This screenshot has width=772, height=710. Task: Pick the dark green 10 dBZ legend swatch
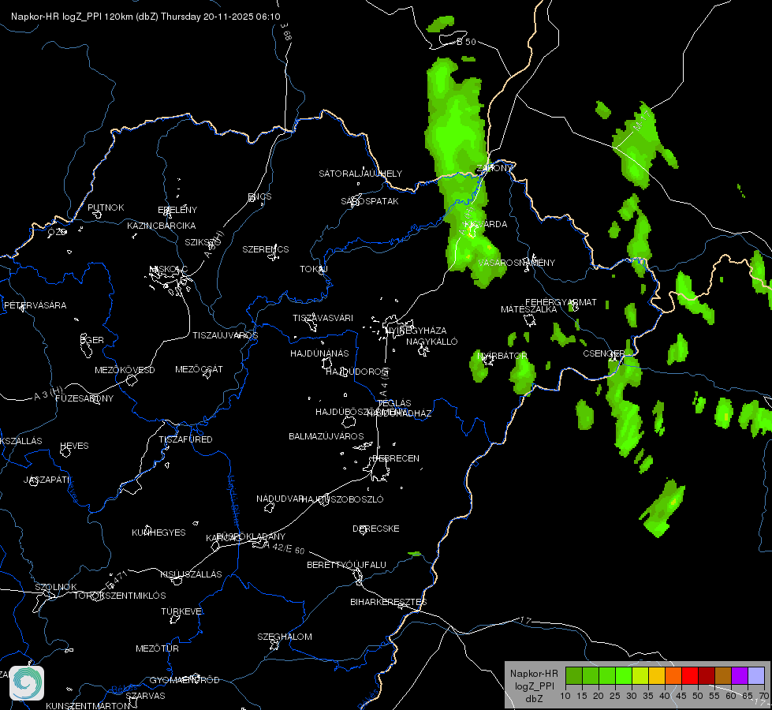point(573,676)
